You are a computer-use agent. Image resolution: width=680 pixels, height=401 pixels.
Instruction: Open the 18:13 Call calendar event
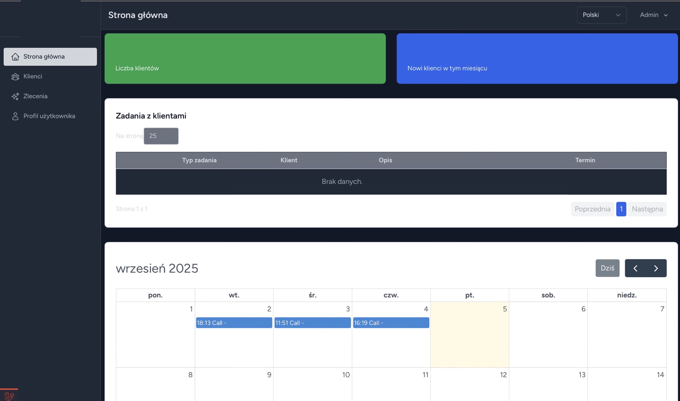tap(233, 323)
